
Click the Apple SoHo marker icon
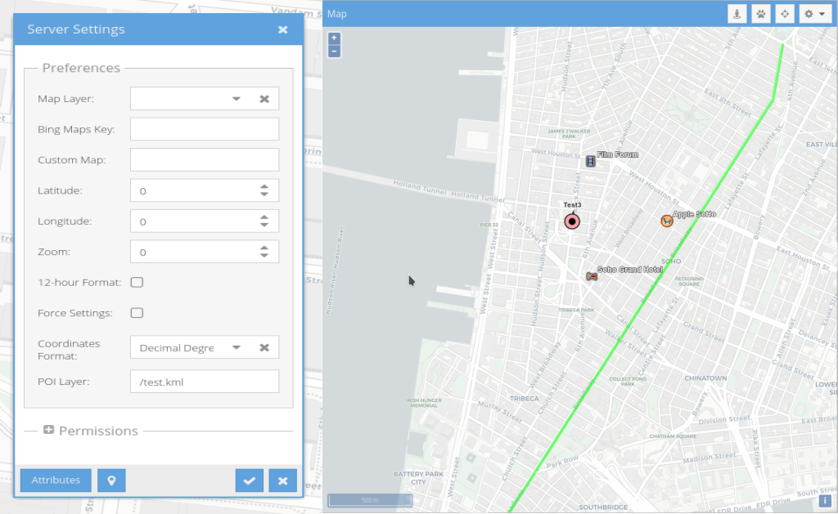(x=667, y=221)
